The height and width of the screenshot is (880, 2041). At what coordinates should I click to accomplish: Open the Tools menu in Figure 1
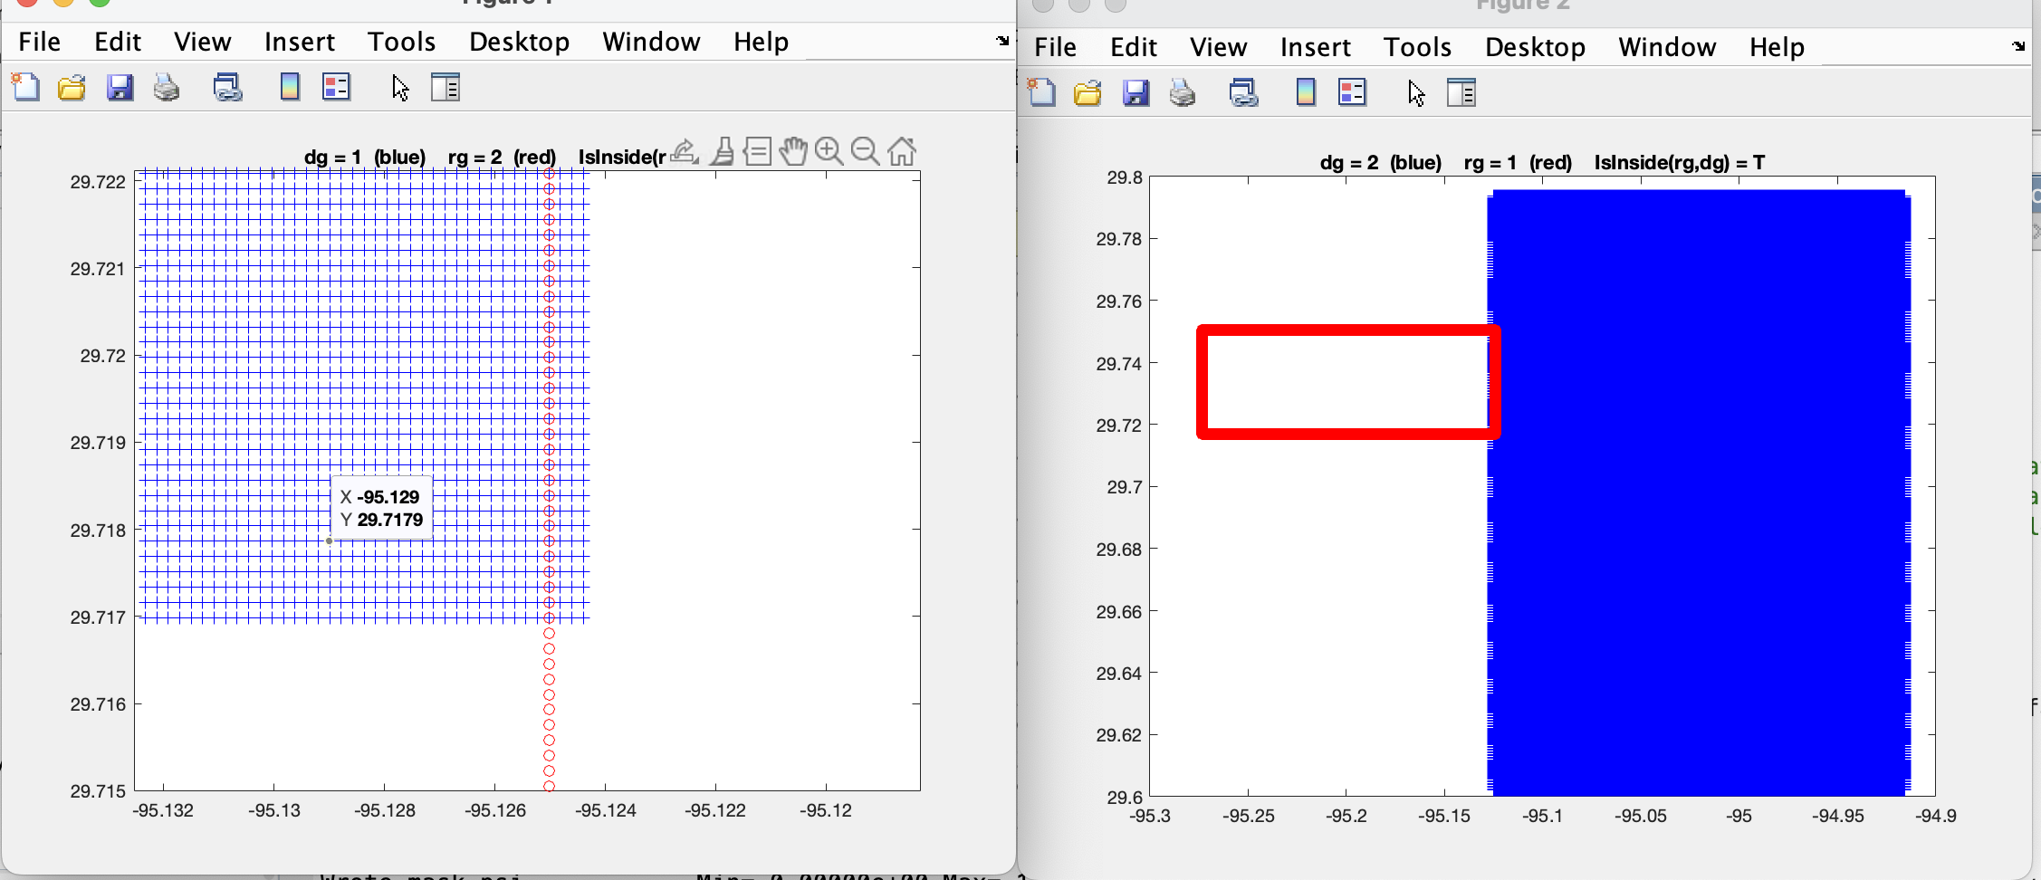401,42
